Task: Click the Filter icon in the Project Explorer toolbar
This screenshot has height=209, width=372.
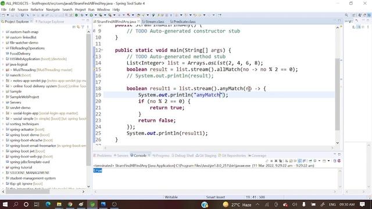Action: click(83, 27)
